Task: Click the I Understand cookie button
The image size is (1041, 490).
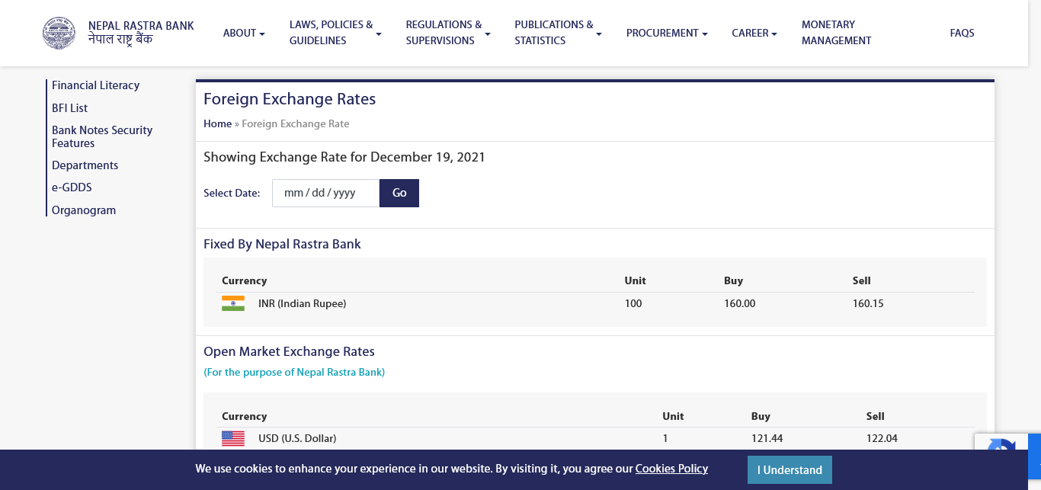Action: coord(789,469)
